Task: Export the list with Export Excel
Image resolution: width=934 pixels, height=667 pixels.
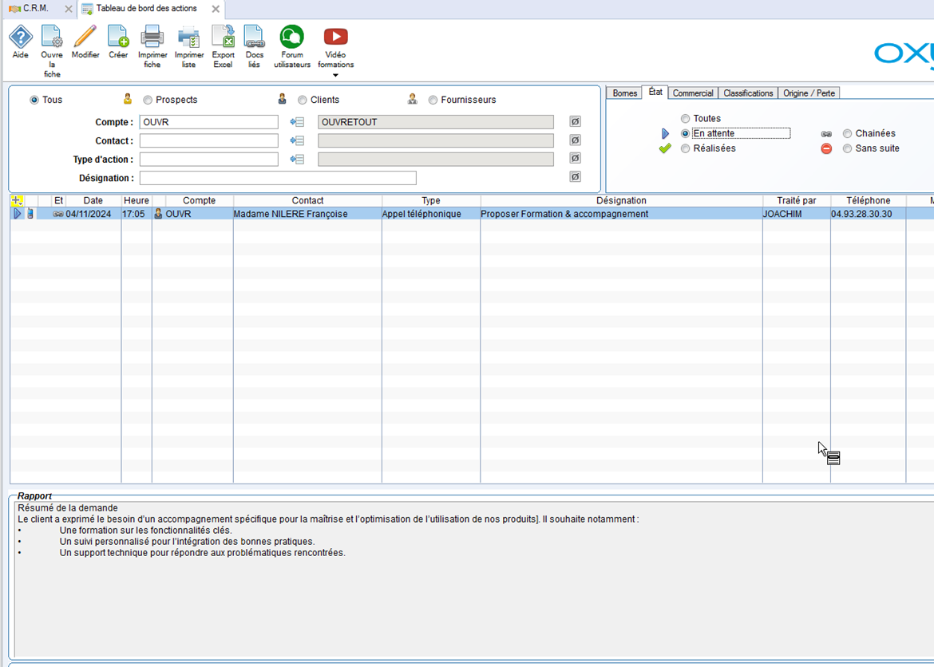Action: (x=223, y=37)
